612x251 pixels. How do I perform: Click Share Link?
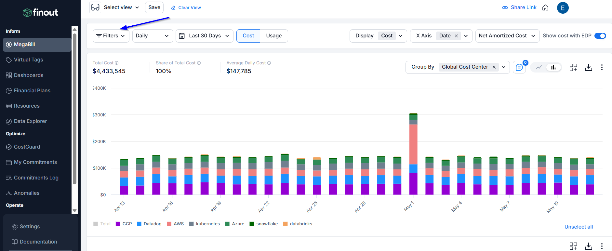click(x=519, y=7)
